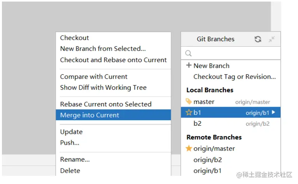Click the plus icon beside New Branch

point(189,65)
